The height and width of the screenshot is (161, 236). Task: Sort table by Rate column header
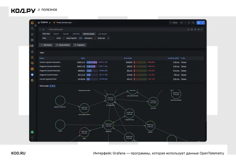coord(83,58)
